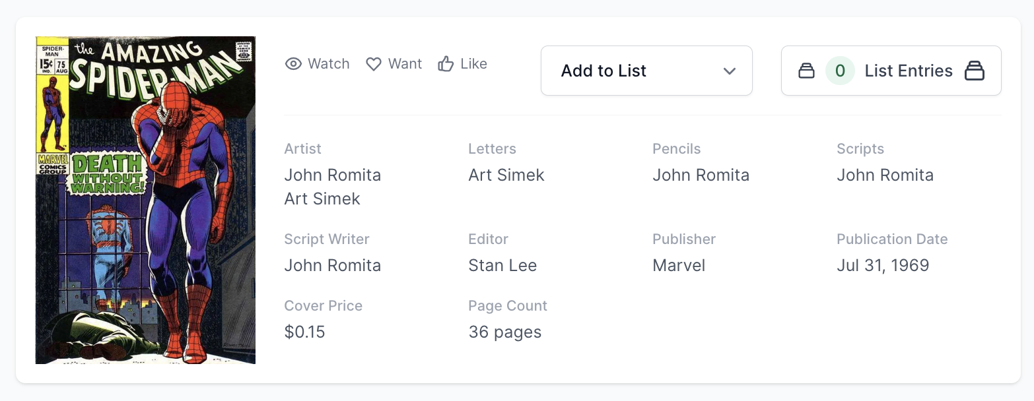Click the eye icon beside Watch
The width and height of the screenshot is (1034, 401).
point(293,64)
